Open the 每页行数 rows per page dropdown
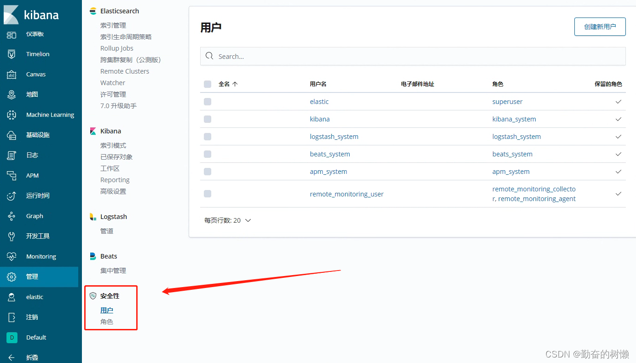 click(228, 220)
